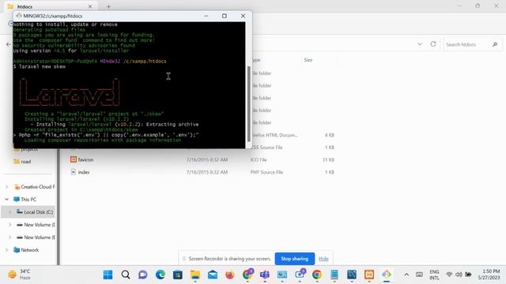The image size is (506, 284).
Task: Click the 'ICO File' type cell
Action: [259, 159]
